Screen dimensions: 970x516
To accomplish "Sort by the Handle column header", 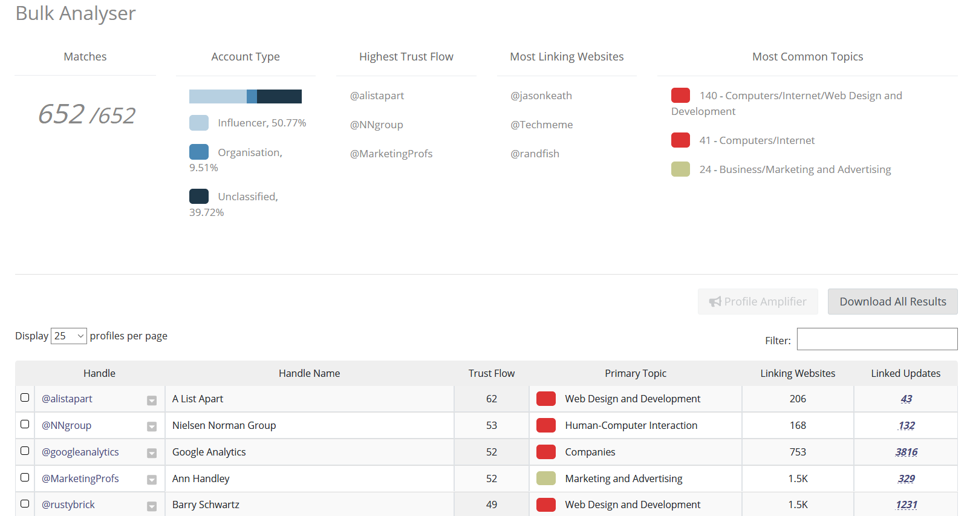I will pos(99,373).
